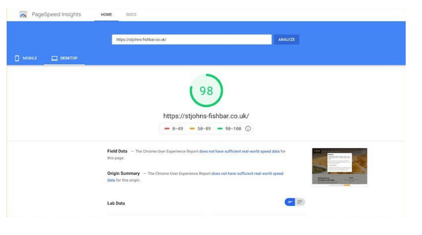
Task: Click the https://stjohns-fishbar.co.uk/ heading text
Action: click(206, 116)
